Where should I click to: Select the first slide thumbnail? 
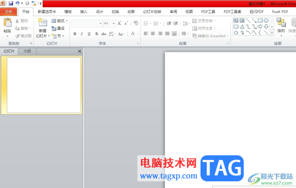coord(44,85)
